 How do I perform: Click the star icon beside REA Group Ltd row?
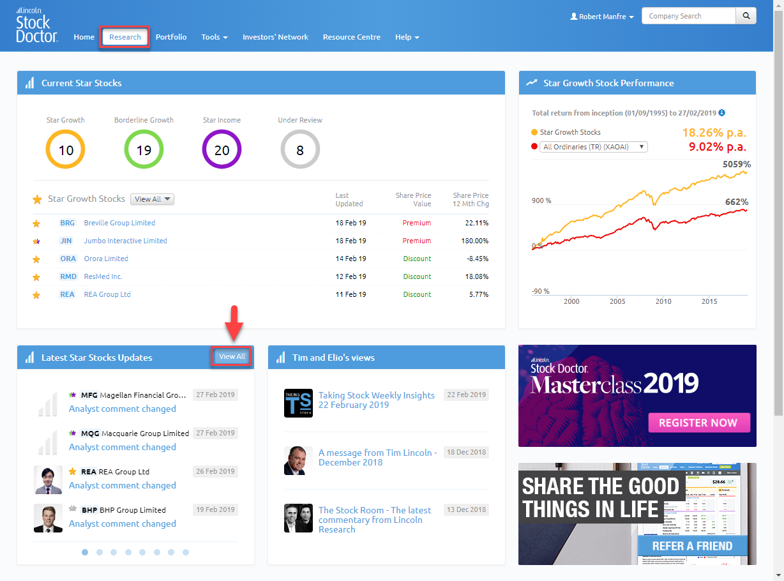point(36,295)
